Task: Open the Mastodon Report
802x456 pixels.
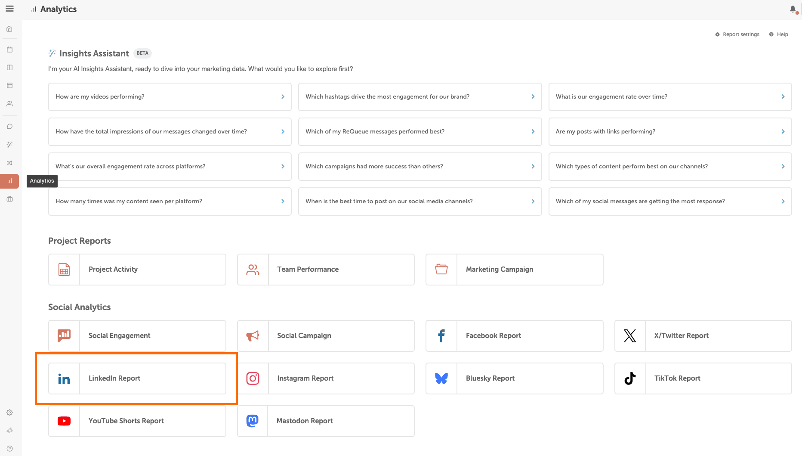Action: pos(326,421)
